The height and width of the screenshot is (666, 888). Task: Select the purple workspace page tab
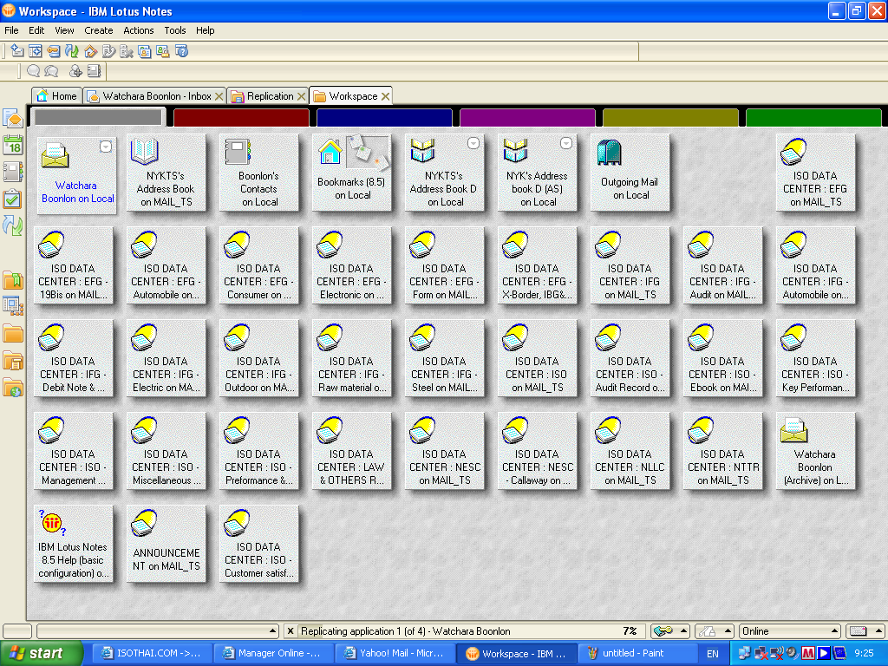528,117
